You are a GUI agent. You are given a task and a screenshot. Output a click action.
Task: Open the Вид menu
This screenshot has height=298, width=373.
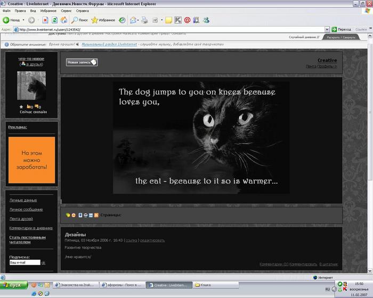tap(33, 11)
